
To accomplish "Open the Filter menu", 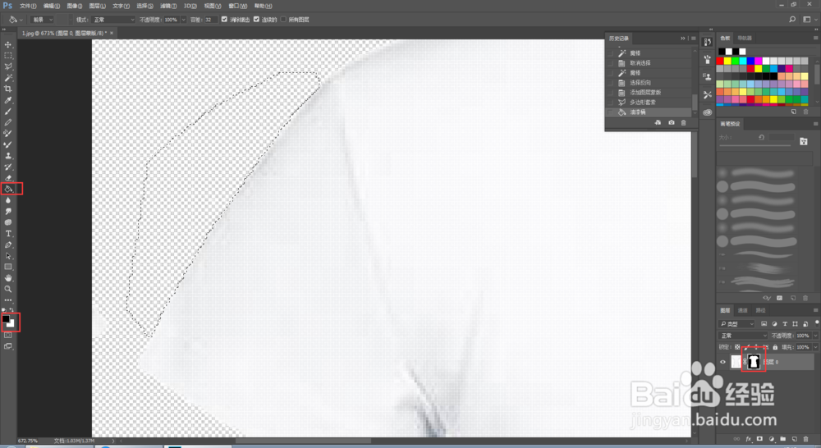I will [x=168, y=6].
